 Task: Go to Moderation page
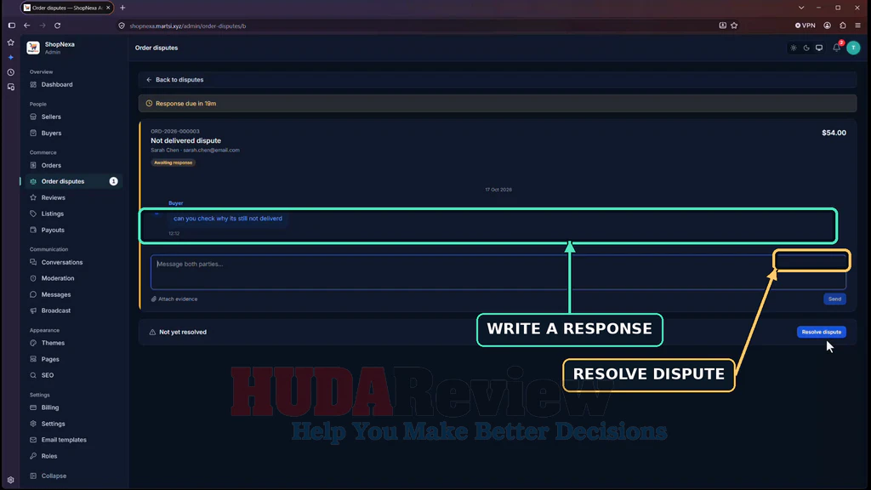click(58, 278)
